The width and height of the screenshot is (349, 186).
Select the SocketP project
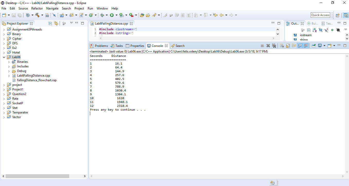[17, 103]
